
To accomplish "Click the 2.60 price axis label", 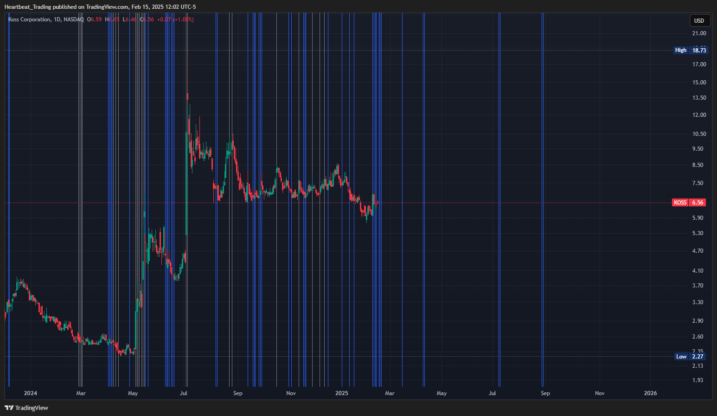I will (x=698, y=337).
